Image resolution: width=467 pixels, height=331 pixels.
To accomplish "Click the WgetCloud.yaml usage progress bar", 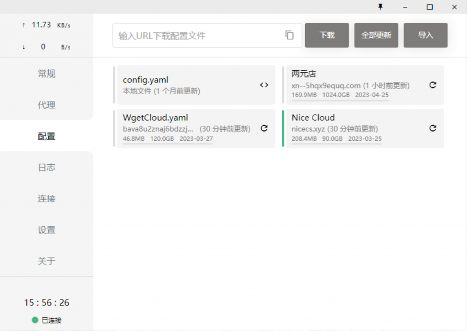I will coord(168,144).
